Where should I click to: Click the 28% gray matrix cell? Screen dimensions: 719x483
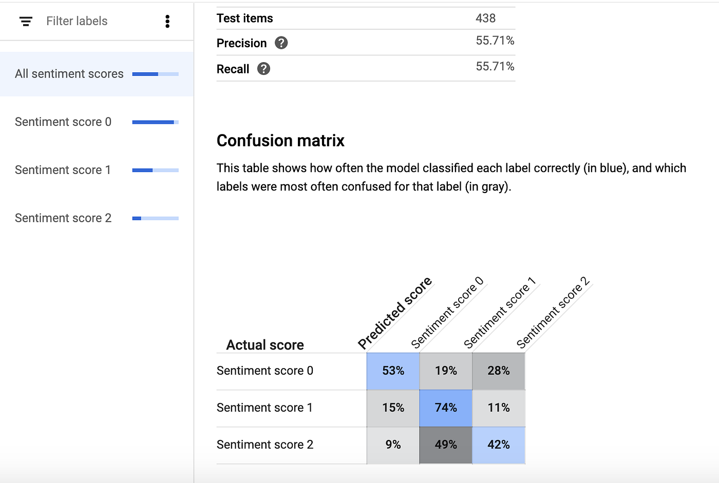499,371
